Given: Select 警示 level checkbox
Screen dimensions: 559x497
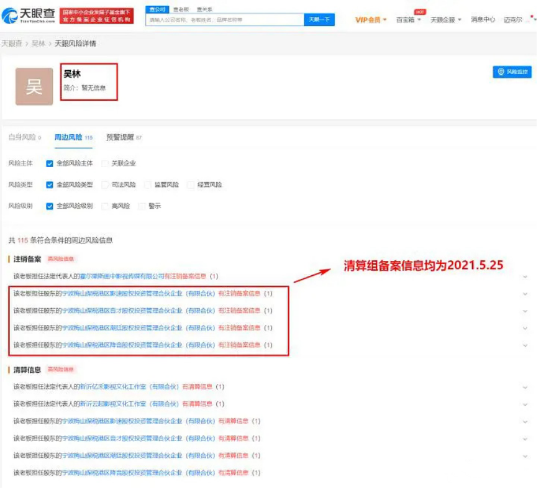Looking at the screenshot, I should click(x=142, y=206).
